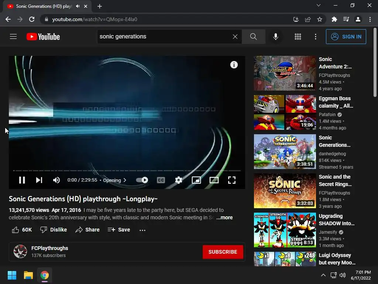Click the magnifier search button

[x=253, y=37]
